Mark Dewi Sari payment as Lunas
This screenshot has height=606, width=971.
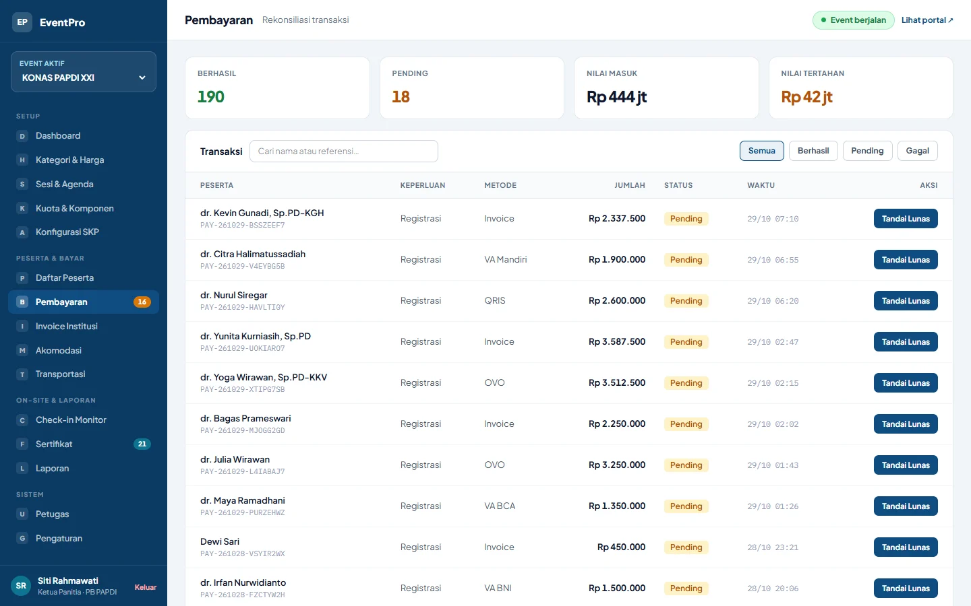coord(906,547)
